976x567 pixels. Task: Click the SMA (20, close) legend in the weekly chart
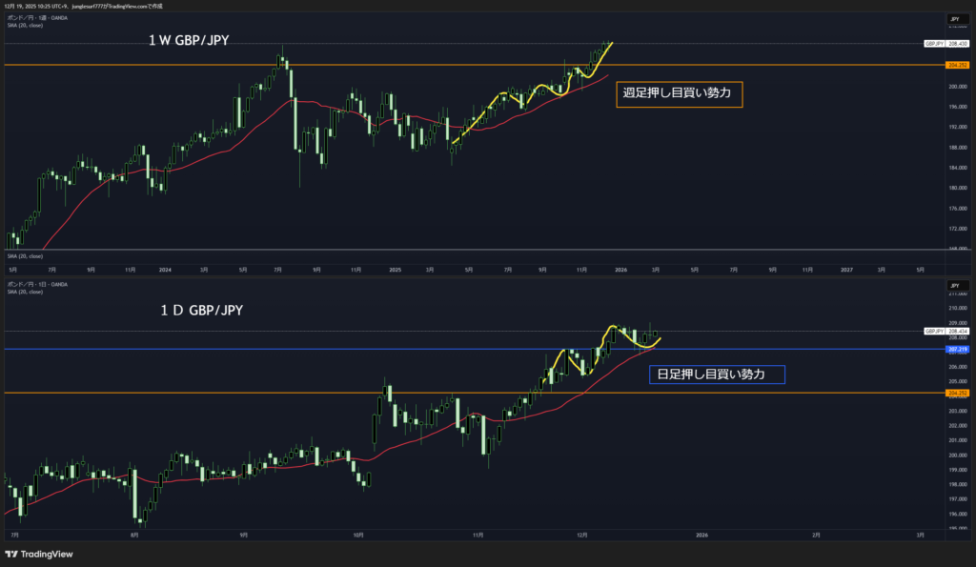coord(25,25)
